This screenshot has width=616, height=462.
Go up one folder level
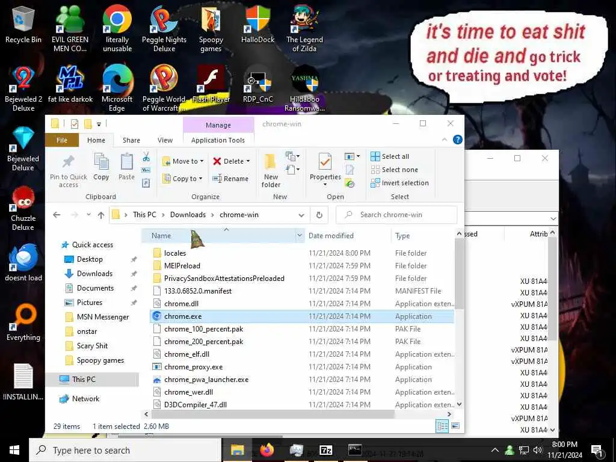coord(101,215)
